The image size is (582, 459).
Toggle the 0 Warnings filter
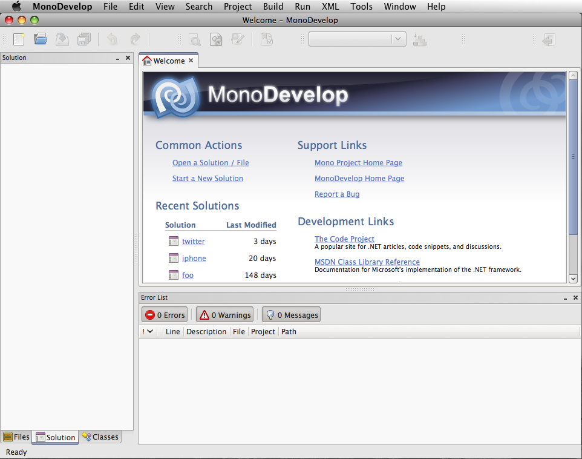coord(224,315)
